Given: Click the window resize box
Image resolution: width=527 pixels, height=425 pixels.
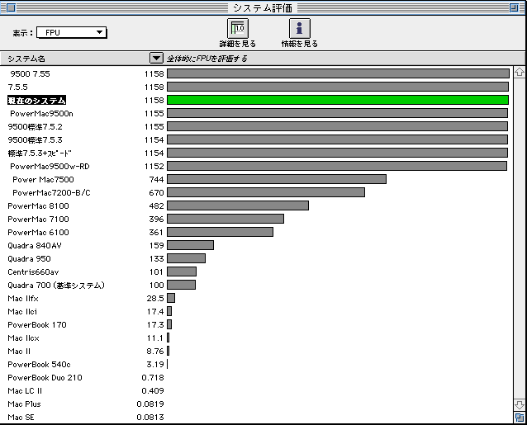Looking at the screenshot, I should point(520,418).
